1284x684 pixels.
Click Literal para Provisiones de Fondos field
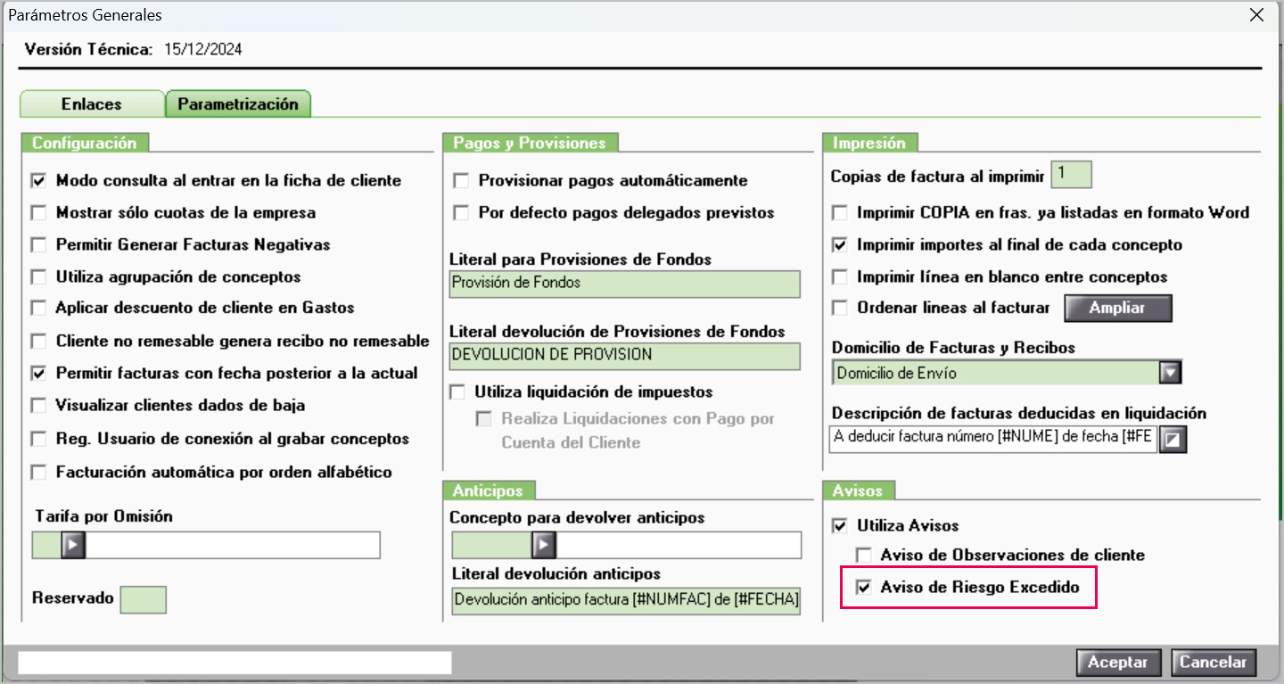(x=625, y=283)
